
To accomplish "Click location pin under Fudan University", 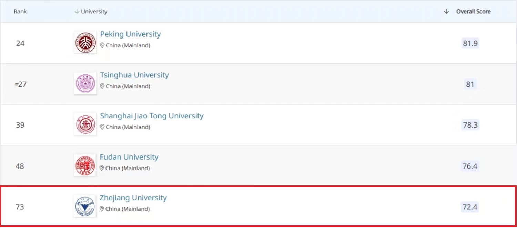I will coord(102,168).
